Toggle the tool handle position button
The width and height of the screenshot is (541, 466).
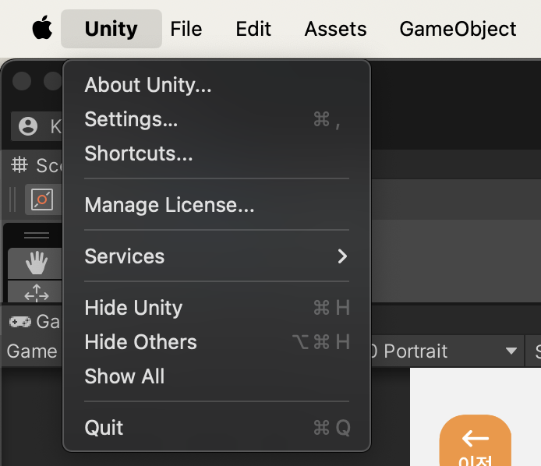pyautogui.click(x=42, y=199)
